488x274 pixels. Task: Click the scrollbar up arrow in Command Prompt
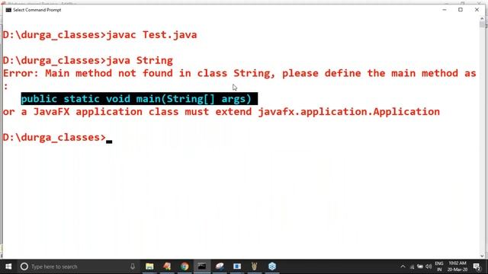coord(482,18)
